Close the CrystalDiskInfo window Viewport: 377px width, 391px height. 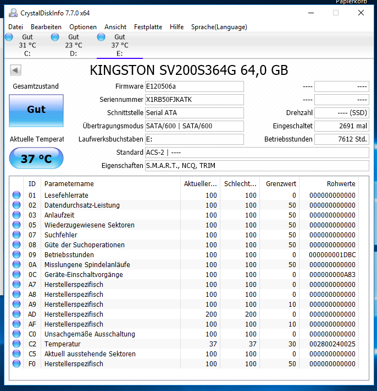361,13
